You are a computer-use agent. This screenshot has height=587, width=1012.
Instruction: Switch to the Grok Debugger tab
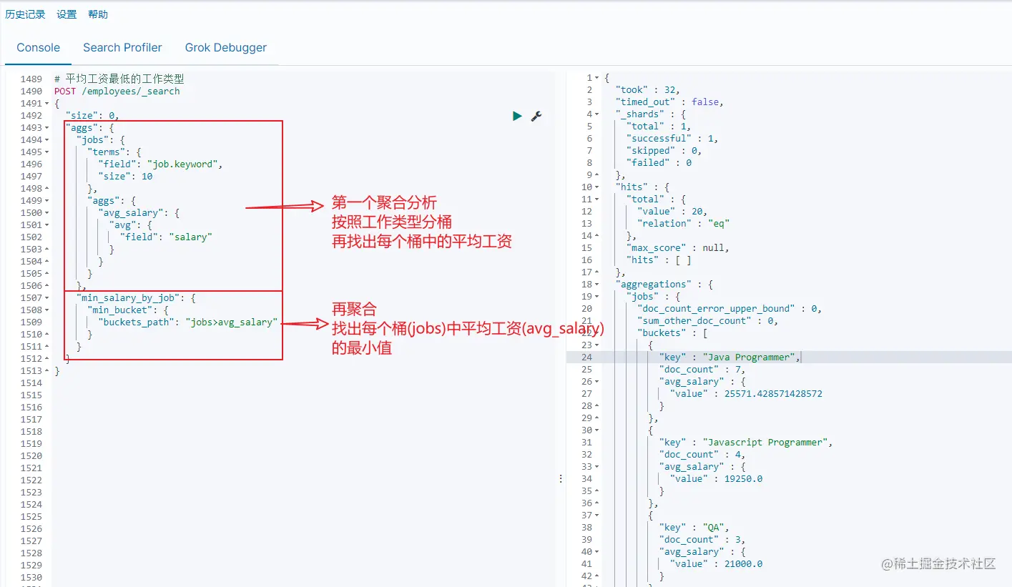click(226, 48)
